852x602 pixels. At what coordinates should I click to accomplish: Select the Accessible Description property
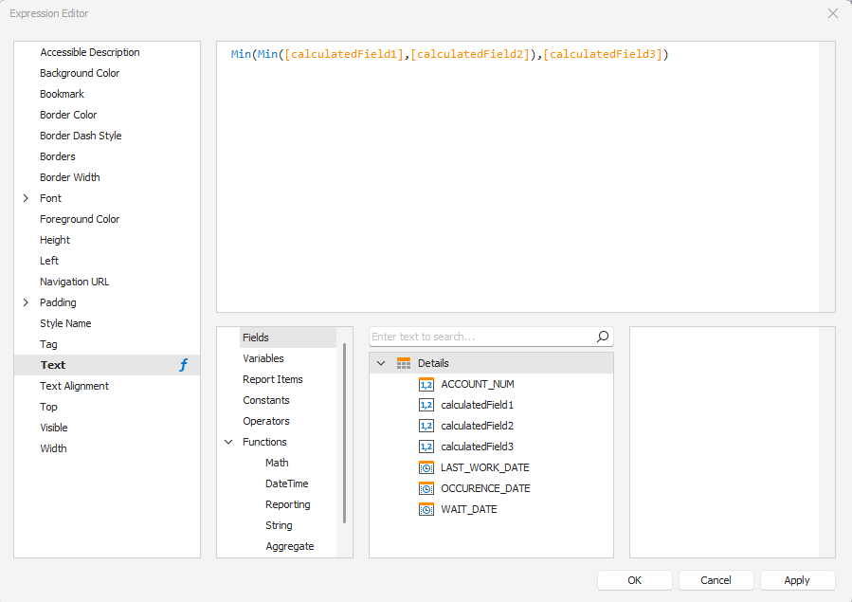(x=90, y=52)
